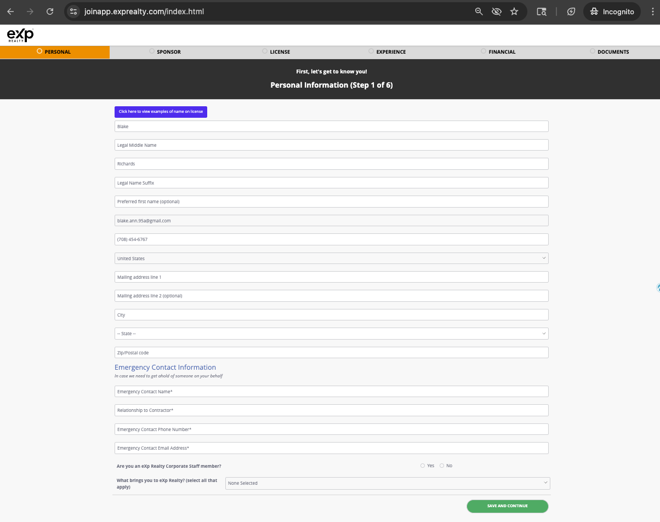Click the Incognito profile indicator
This screenshot has height=522, width=660.
click(612, 12)
